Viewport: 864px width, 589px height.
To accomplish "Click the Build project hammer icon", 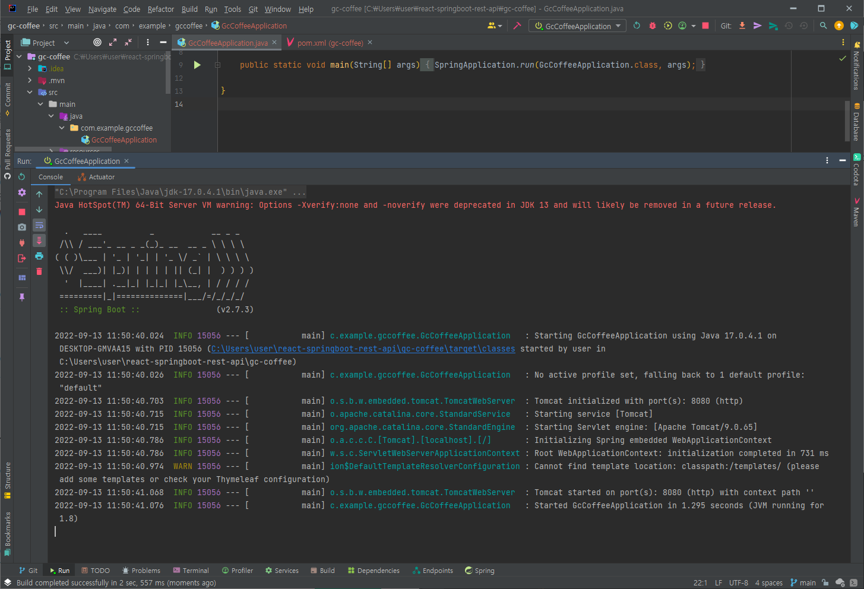I will 517,26.
